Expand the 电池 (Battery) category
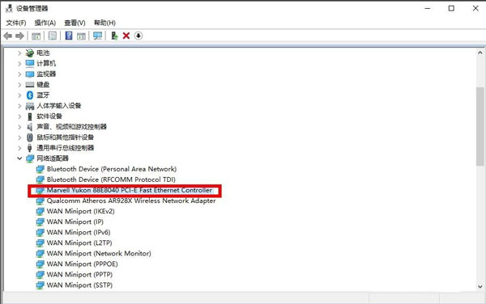The image size is (486, 304). pyautogui.click(x=19, y=53)
